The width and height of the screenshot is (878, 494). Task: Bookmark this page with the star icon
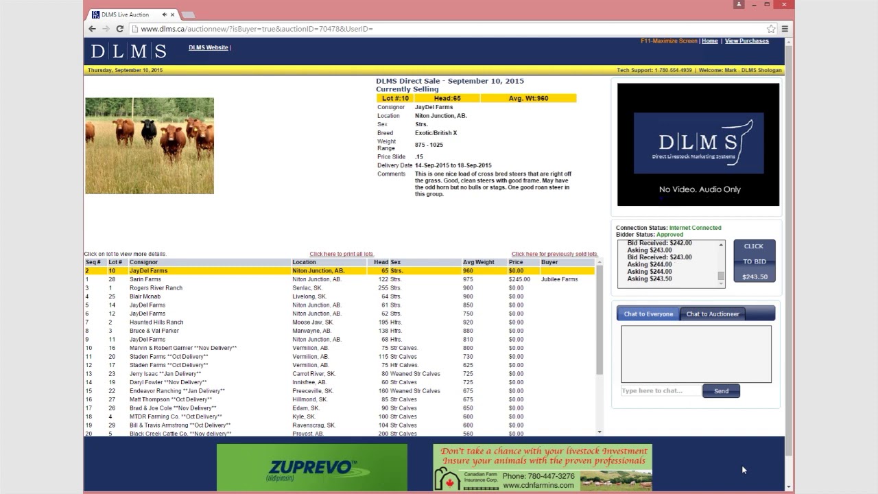pos(771,29)
